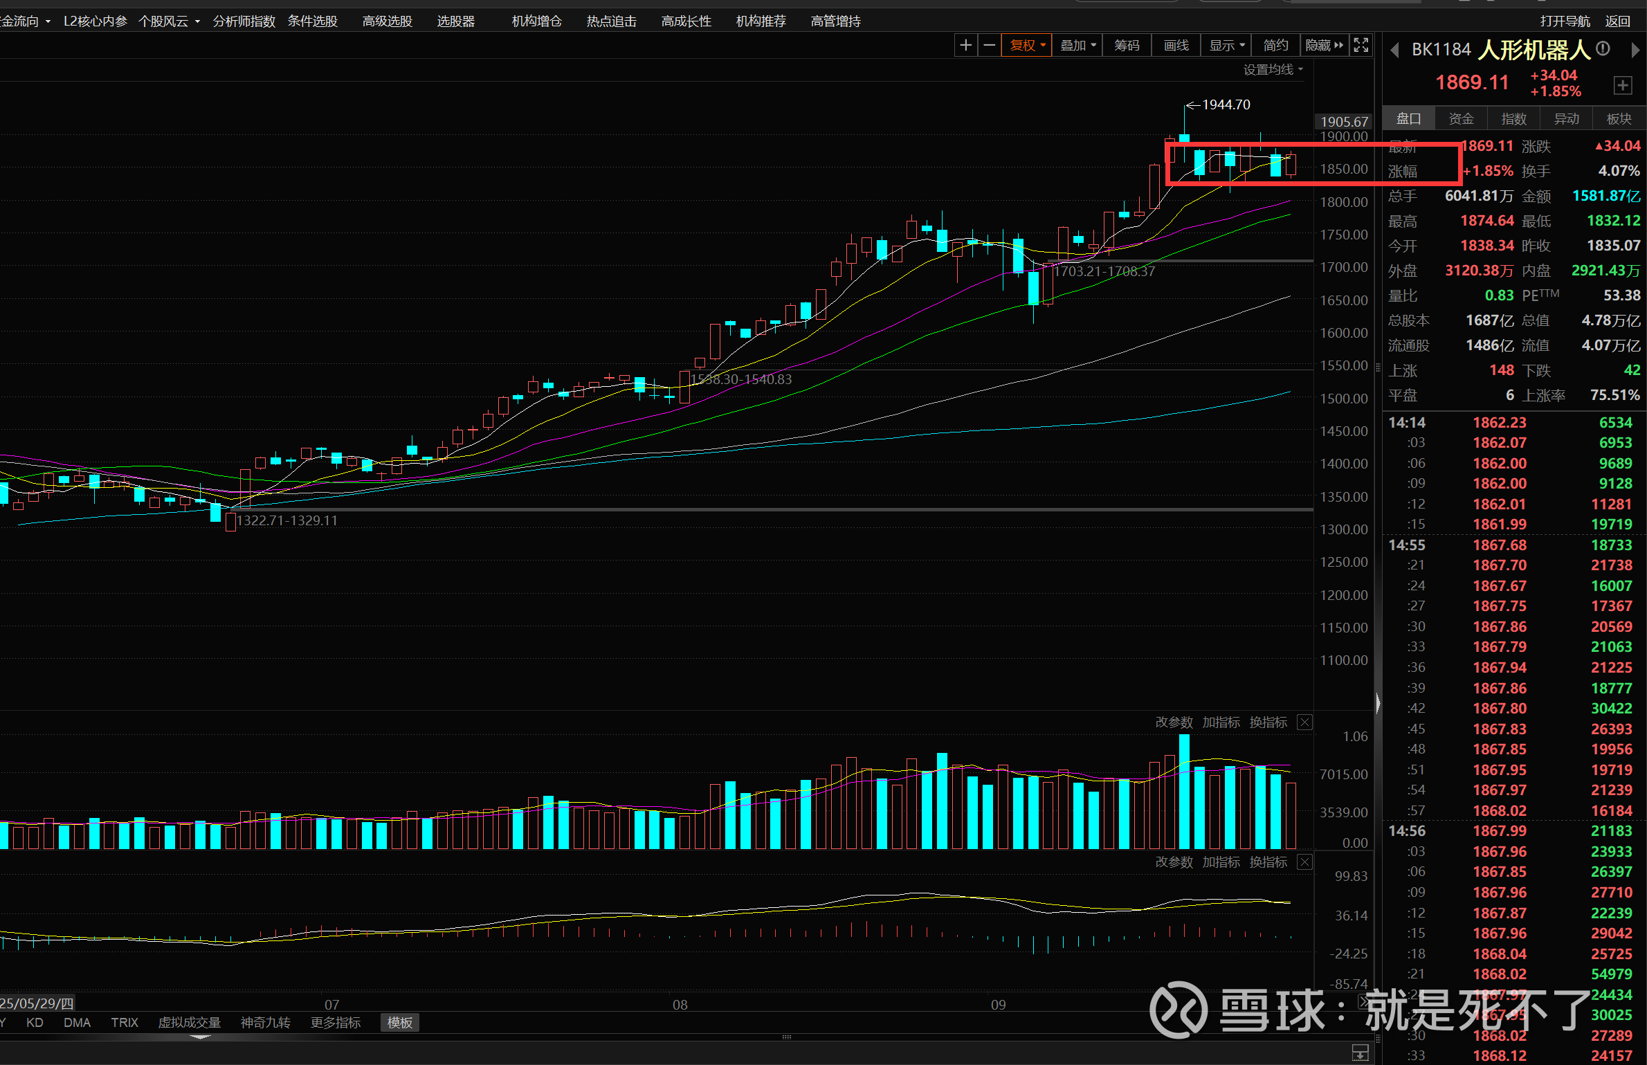
Task: Click 换指标 in volume panel
Action: (x=1268, y=722)
